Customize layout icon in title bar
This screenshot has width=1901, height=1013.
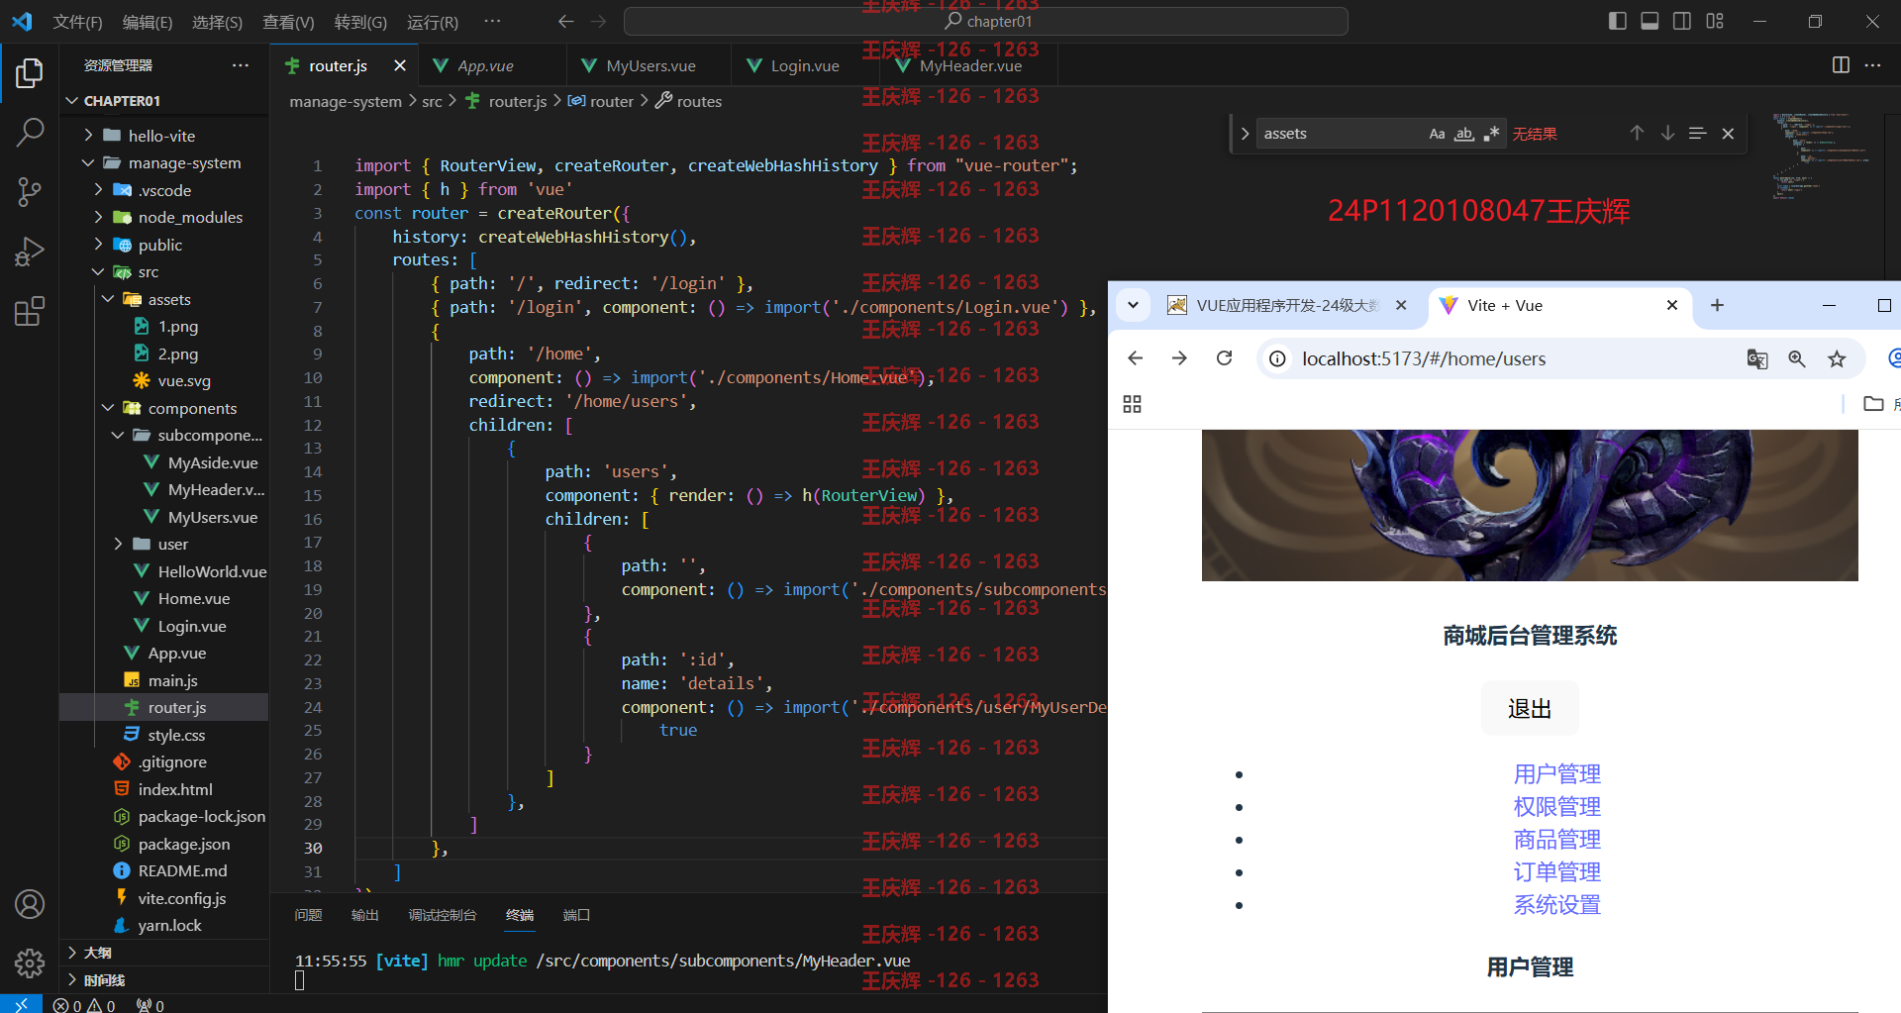tap(1715, 21)
